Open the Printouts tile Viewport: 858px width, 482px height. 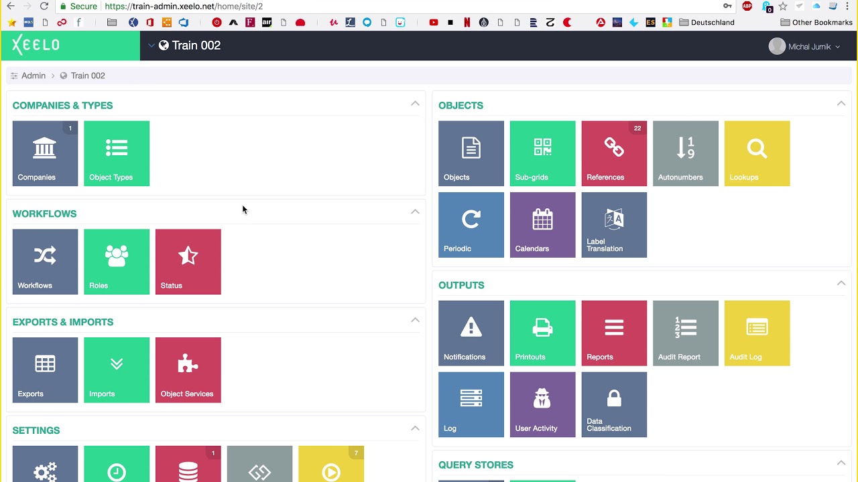[542, 333]
